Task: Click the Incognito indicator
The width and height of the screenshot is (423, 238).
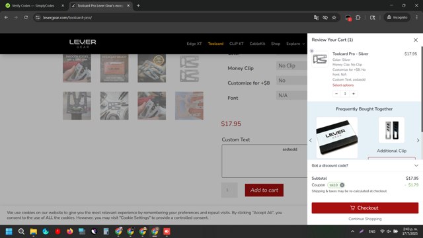Action: click(397, 18)
